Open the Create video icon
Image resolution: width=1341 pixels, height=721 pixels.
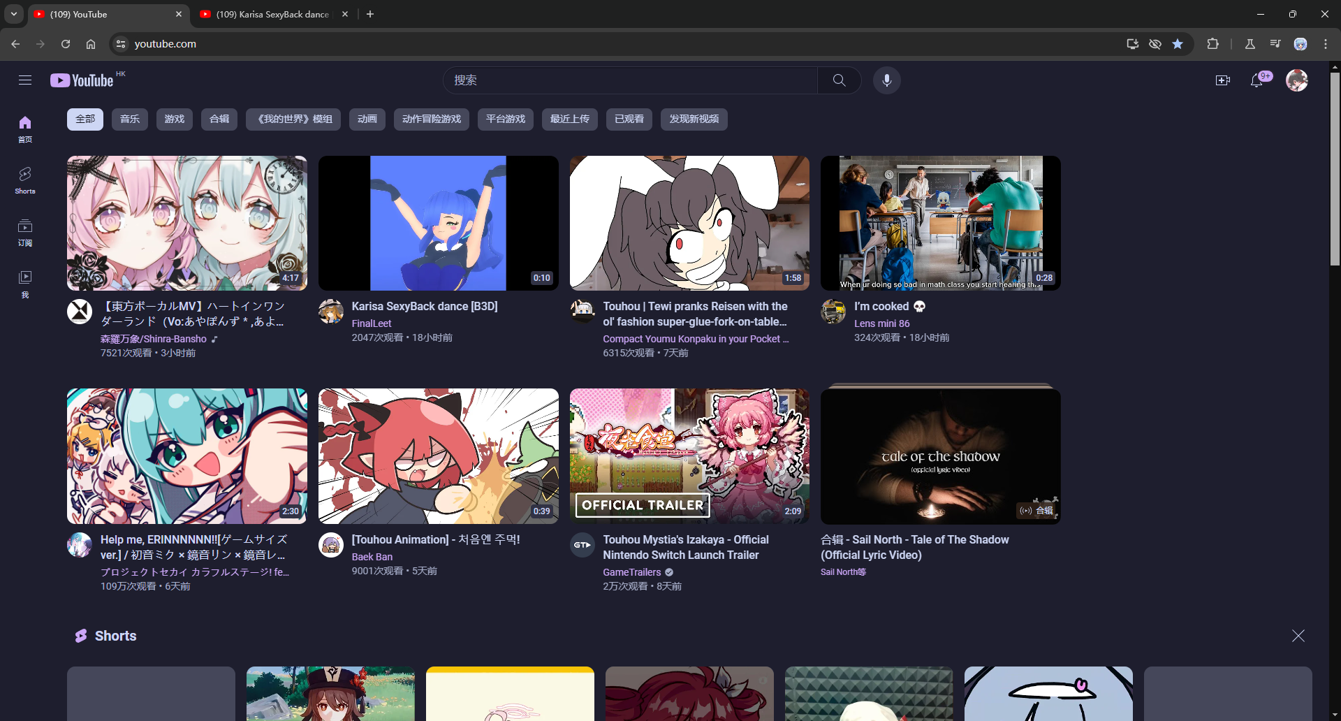click(x=1222, y=80)
